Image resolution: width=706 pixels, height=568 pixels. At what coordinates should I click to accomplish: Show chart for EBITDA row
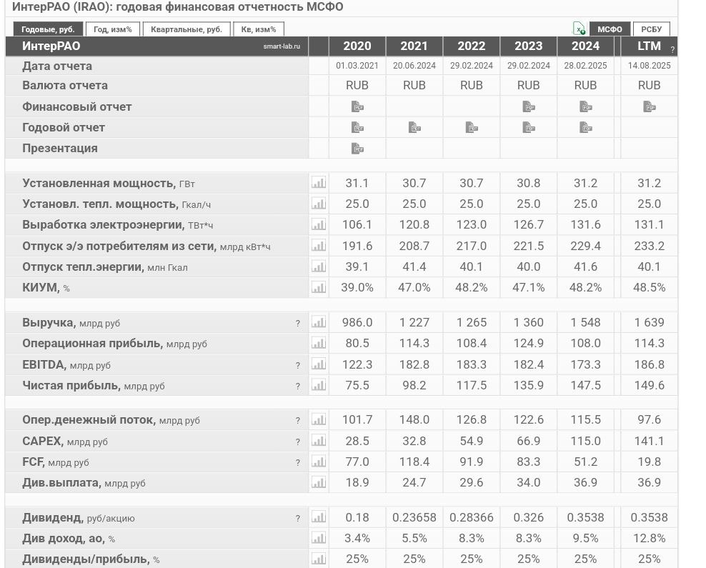(319, 364)
